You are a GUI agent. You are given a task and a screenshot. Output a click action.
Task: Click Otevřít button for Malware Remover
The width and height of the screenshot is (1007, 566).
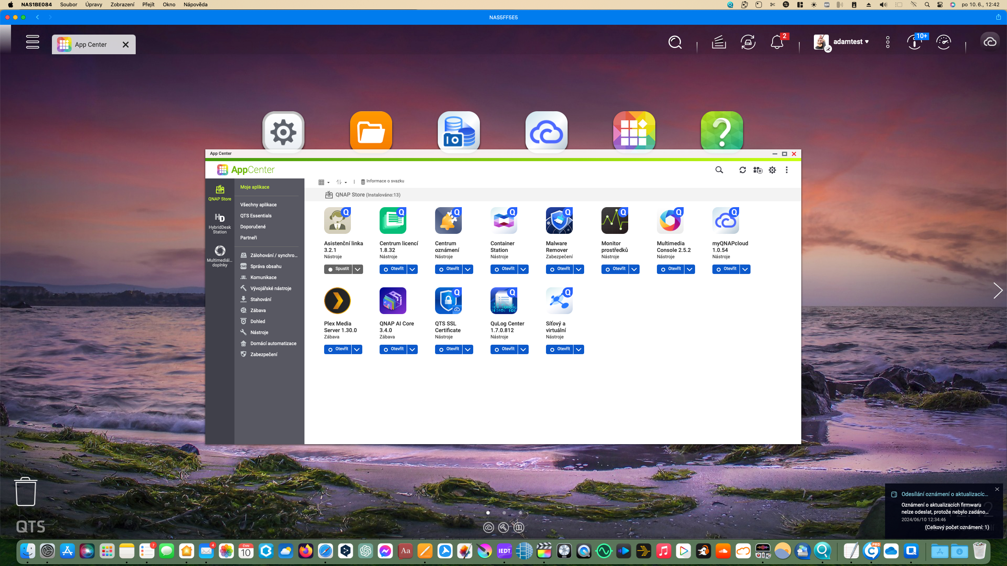click(x=559, y=269)
